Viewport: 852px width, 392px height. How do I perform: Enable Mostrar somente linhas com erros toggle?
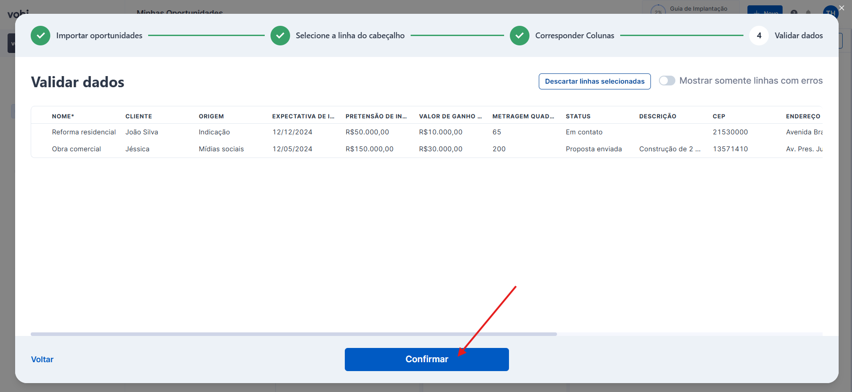(x=667, y=81)
